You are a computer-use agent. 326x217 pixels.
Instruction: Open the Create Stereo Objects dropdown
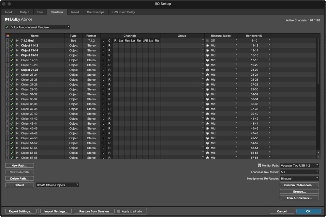click(x=58, y=185)
